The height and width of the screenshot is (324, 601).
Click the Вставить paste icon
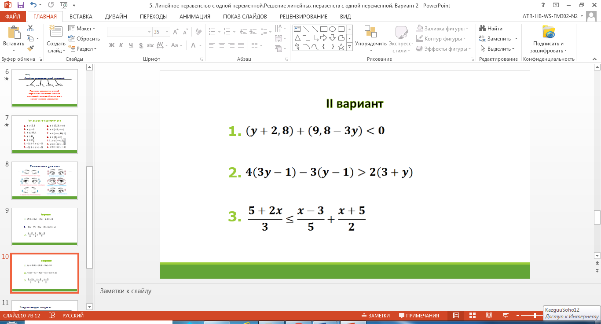(x=14, y=33)
